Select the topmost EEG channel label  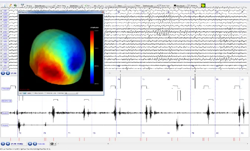click(5, 11)
